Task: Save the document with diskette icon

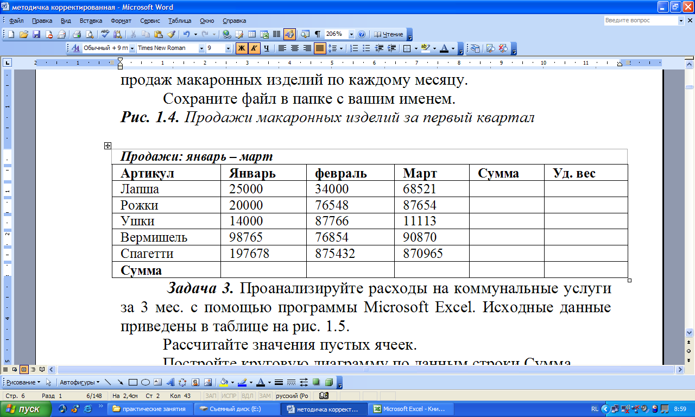Action: point(36,34)
